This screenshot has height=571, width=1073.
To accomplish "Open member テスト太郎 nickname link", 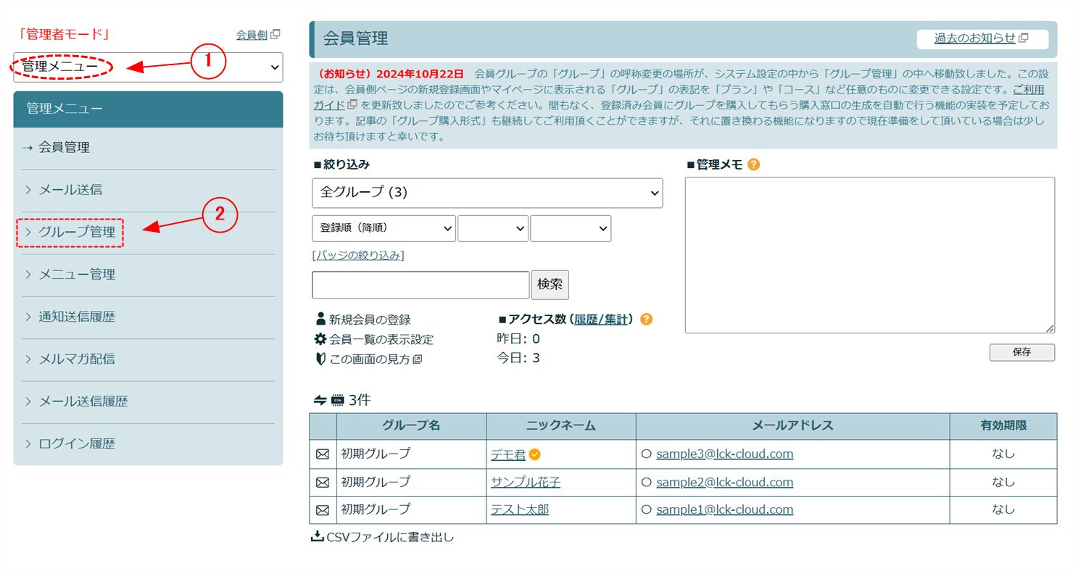I will [x=519, y=509].
